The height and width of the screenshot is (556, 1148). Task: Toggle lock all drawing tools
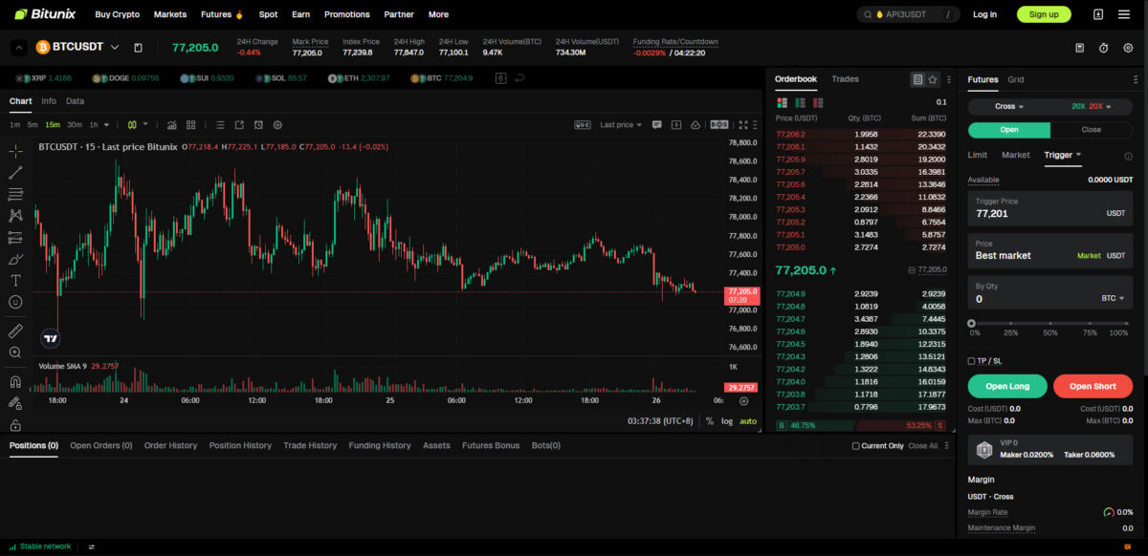tap(15, 424)
